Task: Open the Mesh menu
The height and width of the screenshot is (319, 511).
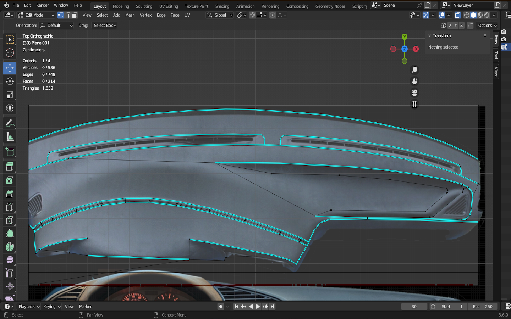Action: [x=130, y=15]
